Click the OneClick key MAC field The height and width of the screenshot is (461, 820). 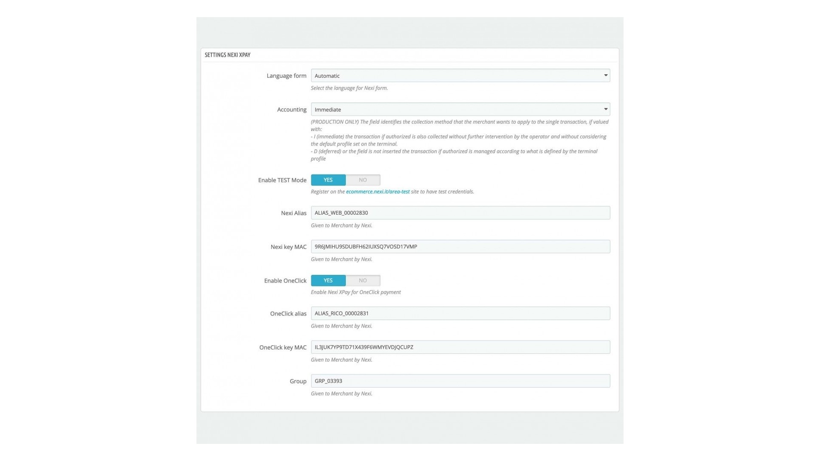[460, 347]
